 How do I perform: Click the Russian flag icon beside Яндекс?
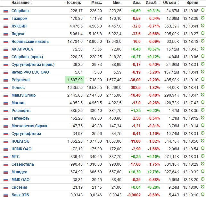point(6,34)
